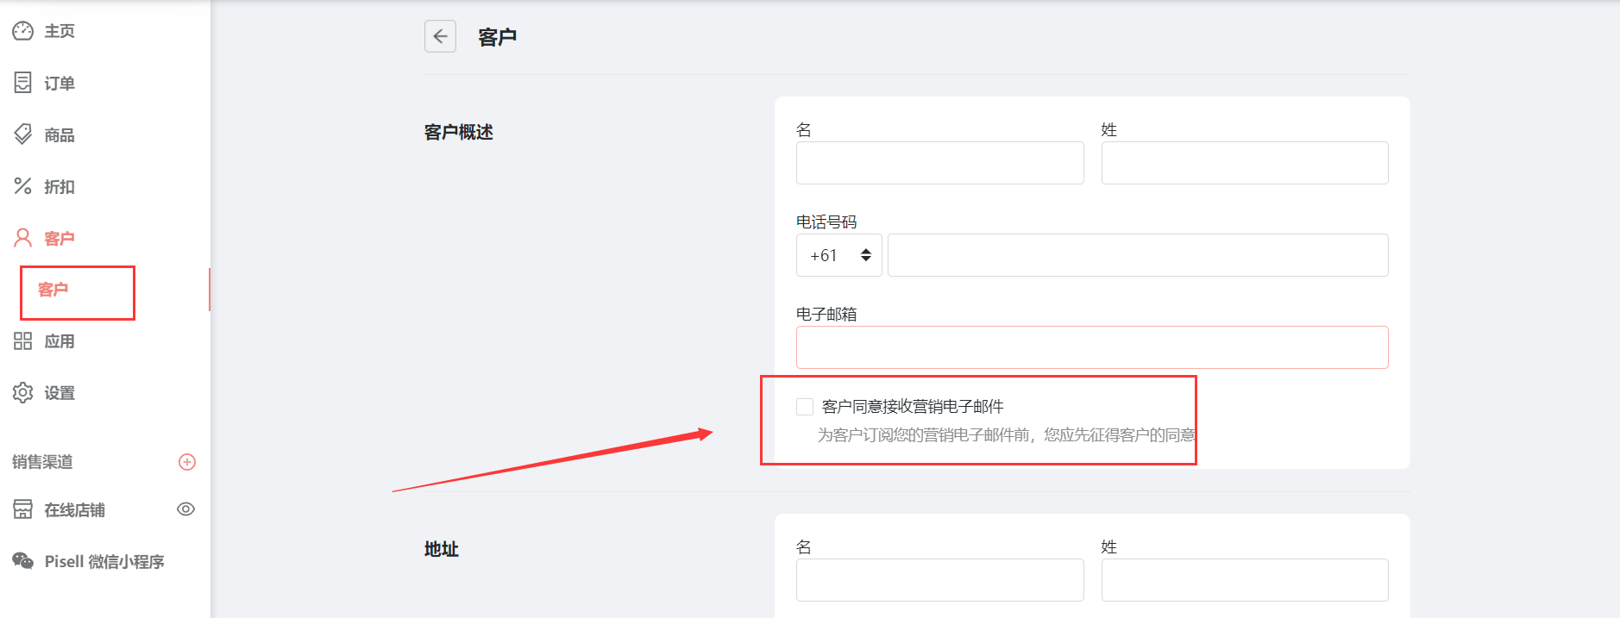Focus the 姓 field in 客户概述

(x=1245, y=163)
